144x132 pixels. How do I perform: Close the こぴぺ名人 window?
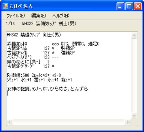(x=138, y=6)
